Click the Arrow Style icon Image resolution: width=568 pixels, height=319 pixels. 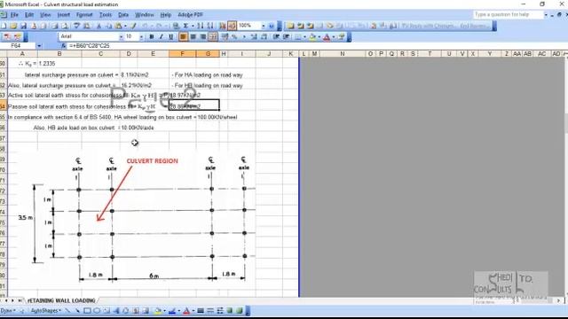point(220,311)
